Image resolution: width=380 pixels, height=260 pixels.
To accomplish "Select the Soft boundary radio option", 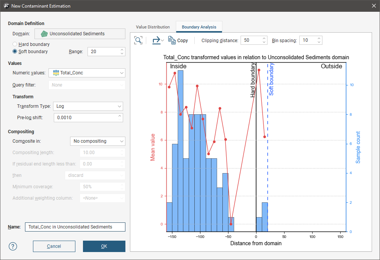I will 15,51.
